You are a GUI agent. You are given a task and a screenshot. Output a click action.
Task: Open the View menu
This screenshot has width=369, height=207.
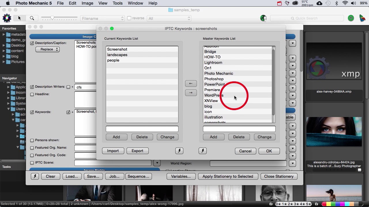pyautogui.click(x=103, y=3)
